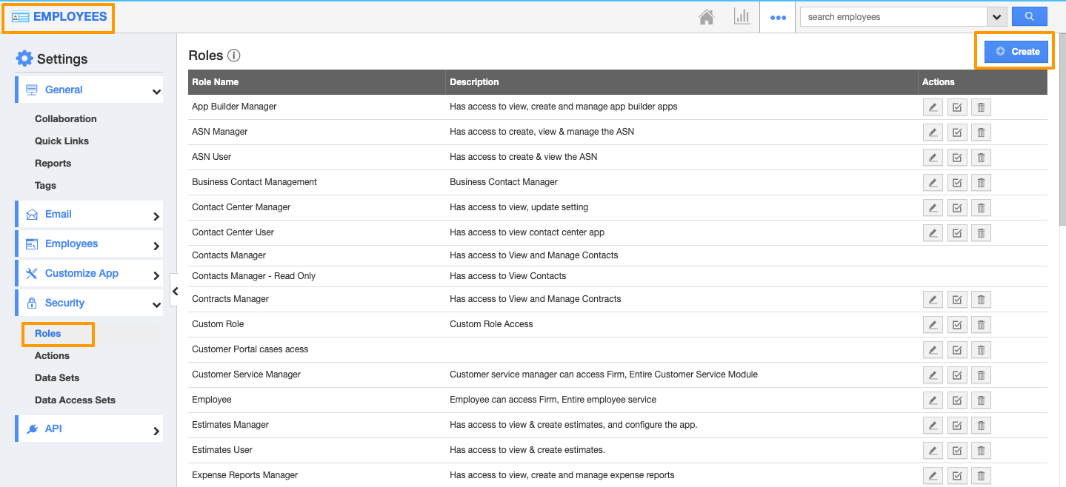Edit the Estimates Manager role

tap(933, 426)
